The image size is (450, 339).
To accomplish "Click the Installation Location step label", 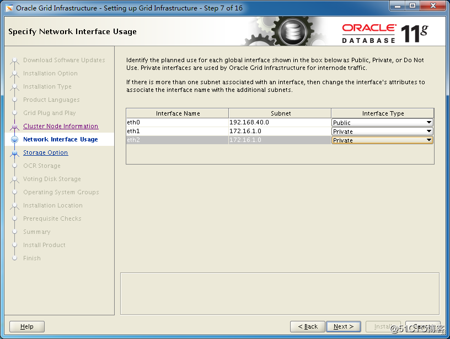I will (53, 205).
